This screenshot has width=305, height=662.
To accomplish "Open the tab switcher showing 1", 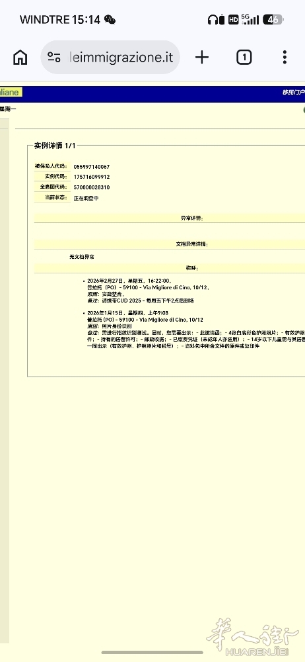I will click(244, 57).
